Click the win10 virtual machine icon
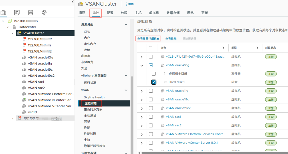Viewport: 288px width, 154px height. (24, 112)
